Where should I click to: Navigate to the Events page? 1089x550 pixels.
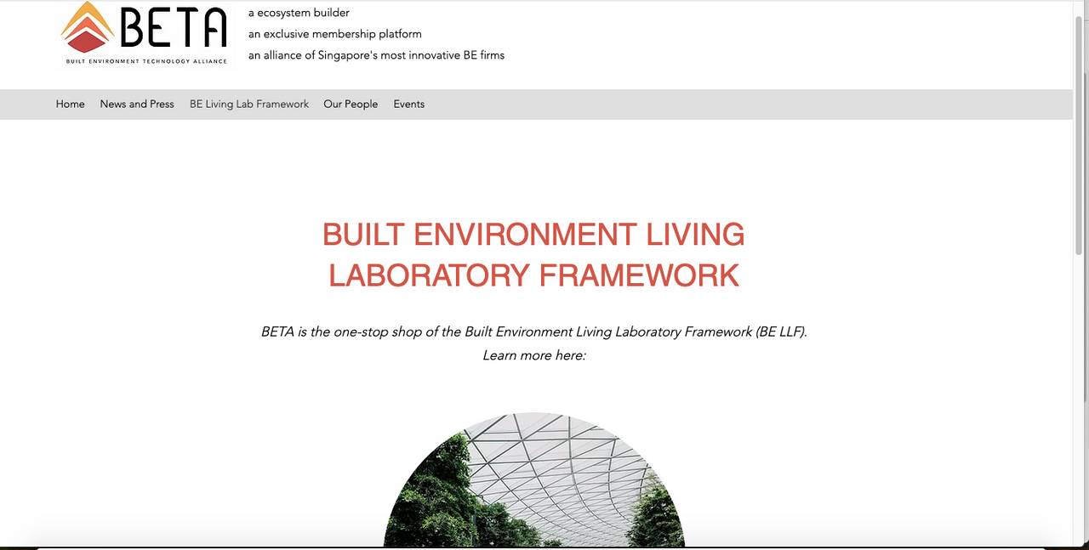(x=408, y=104)
